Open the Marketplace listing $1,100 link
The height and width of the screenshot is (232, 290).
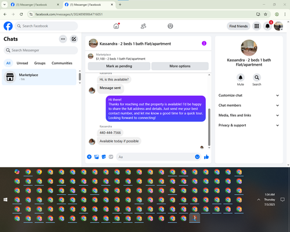[x=121, y=59]
